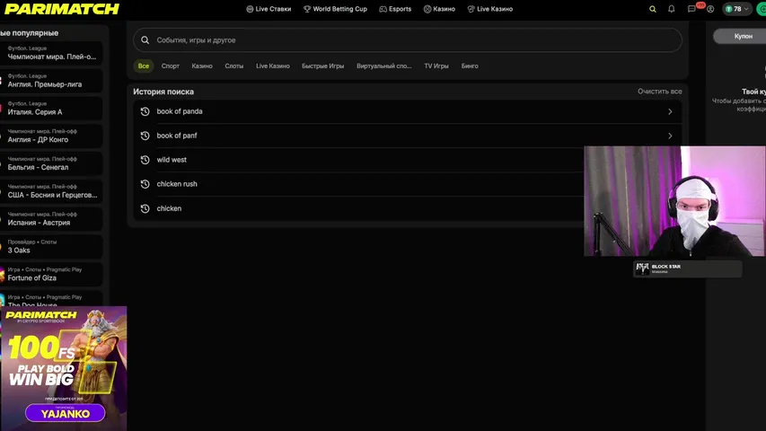Open World Betting Cup menu item
Screen dimensions: 766x431
click(x=335, y=9)
